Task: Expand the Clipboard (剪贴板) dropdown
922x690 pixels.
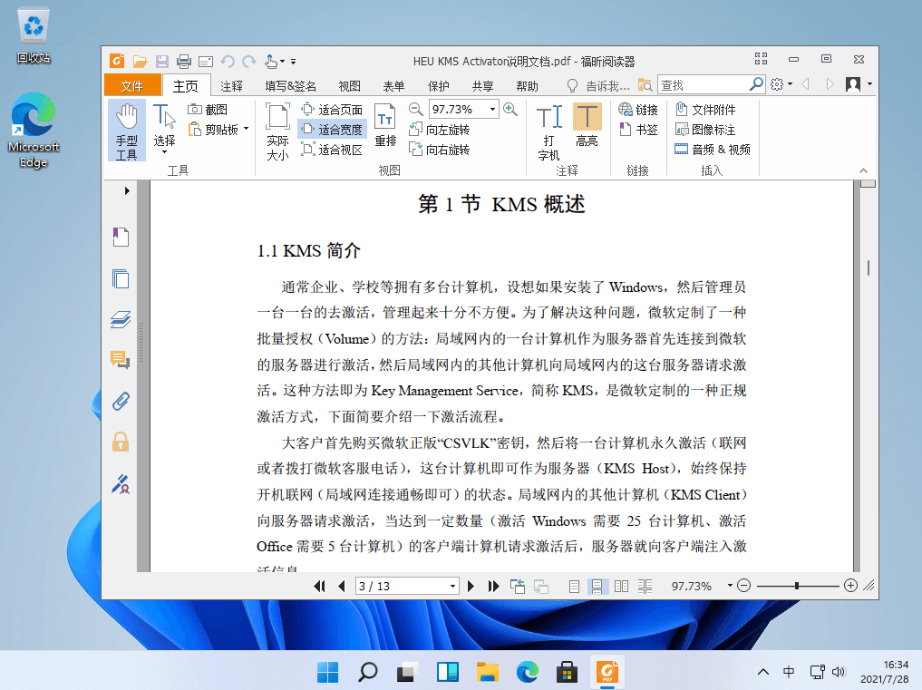Action: coord(247,128)
